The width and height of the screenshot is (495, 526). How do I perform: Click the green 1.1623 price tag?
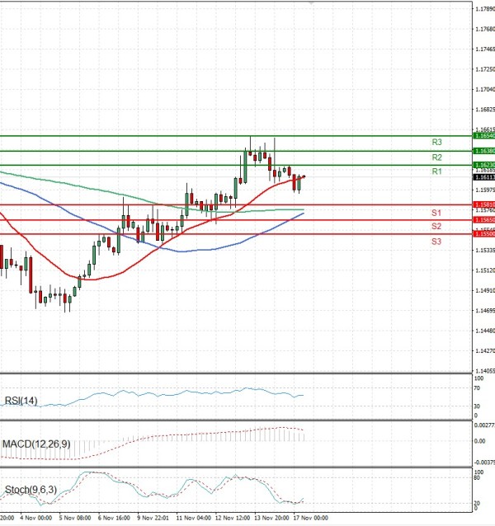coord(483,165)
